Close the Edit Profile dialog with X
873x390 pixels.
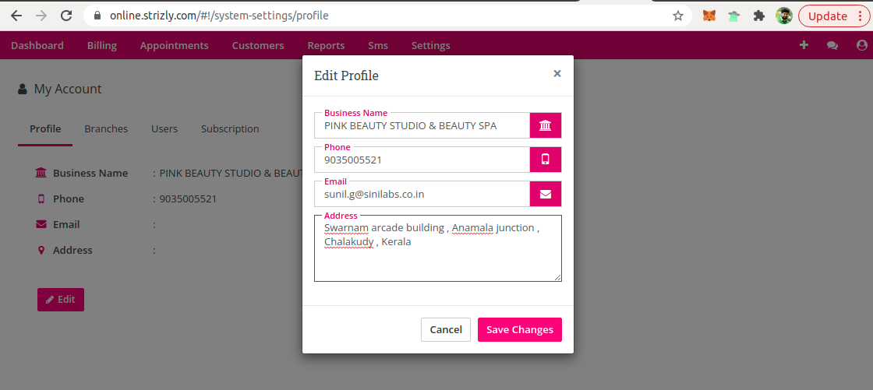click(557, 73)
